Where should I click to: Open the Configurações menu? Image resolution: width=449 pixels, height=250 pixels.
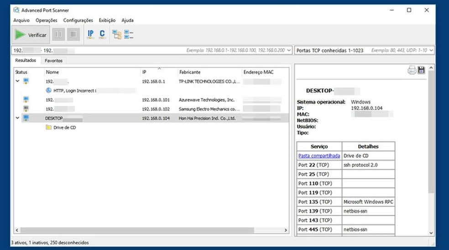78,20
